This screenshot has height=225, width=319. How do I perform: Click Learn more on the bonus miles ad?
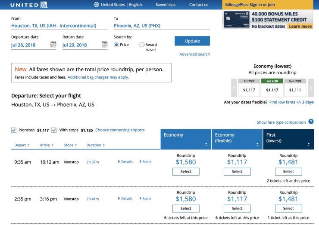tap(300, 26)
